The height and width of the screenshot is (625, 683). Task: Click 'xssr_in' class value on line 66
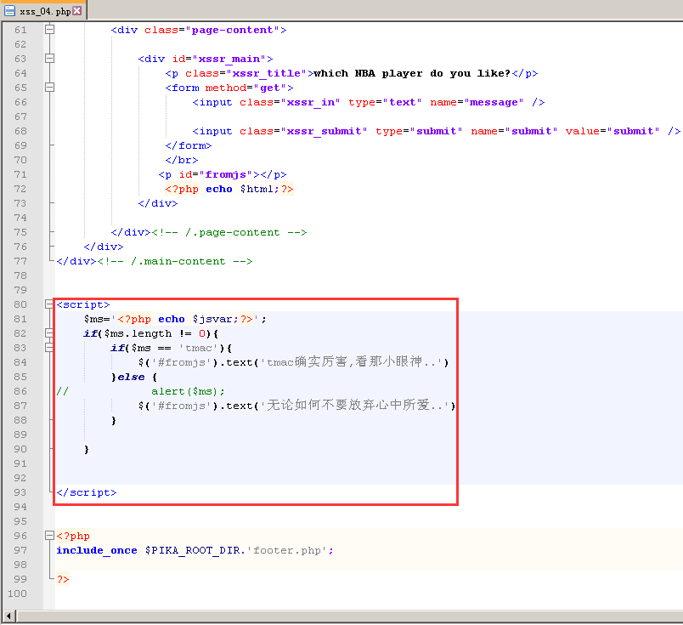point(311,102)
